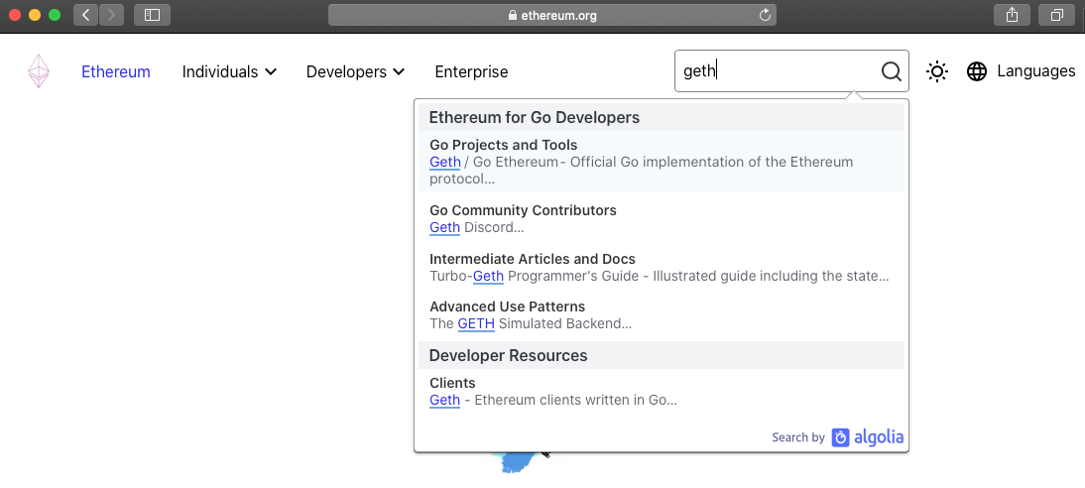Toggle light/dark mode sun icon

[936, 71]
